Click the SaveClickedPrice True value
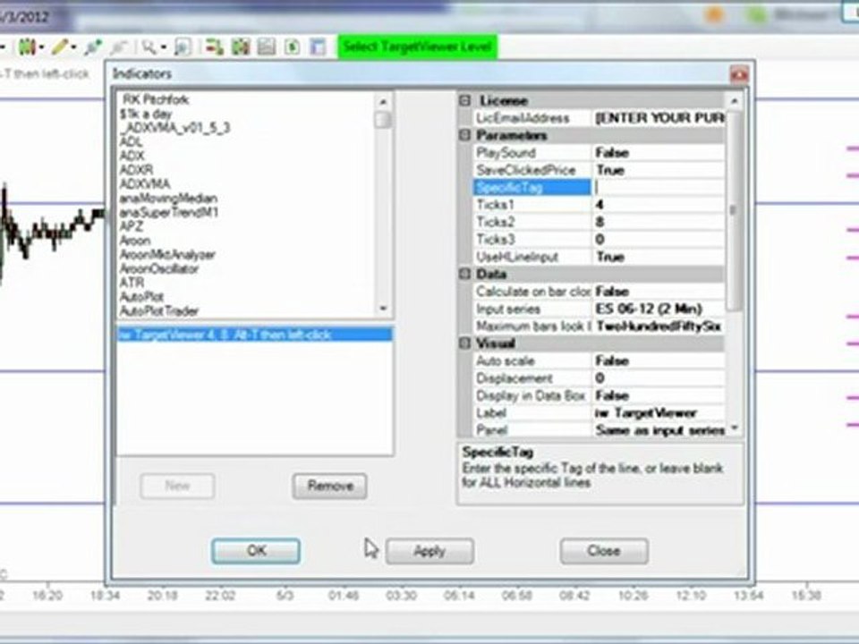The height and width of the screenshot is (644, 859). click(659, 170)
